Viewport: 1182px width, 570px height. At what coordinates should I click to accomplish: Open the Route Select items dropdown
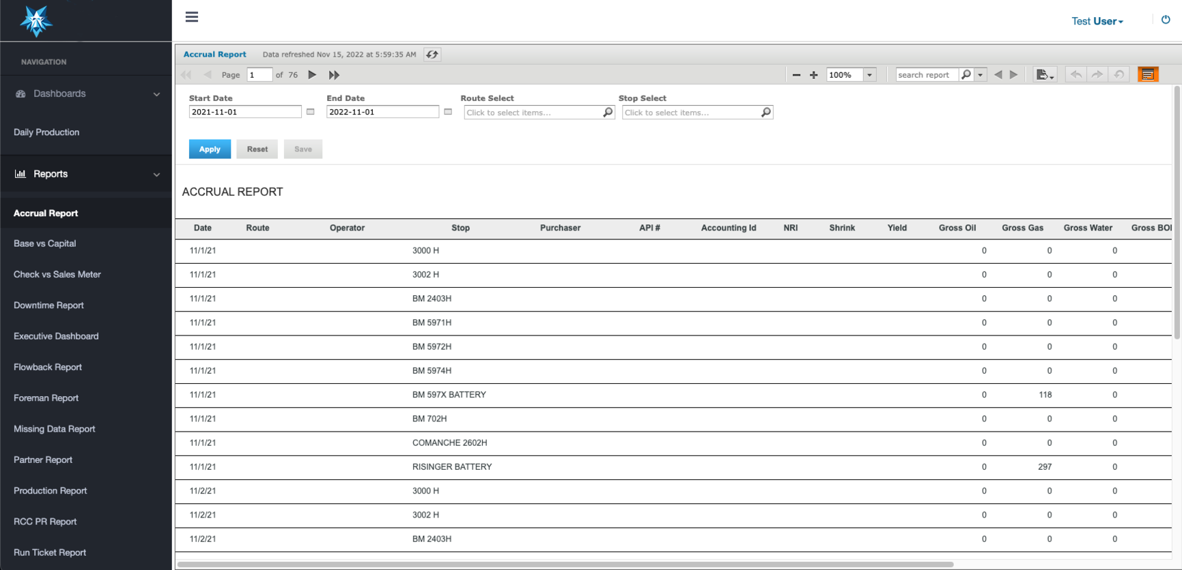pyautogui.click(x=539, y=112)
